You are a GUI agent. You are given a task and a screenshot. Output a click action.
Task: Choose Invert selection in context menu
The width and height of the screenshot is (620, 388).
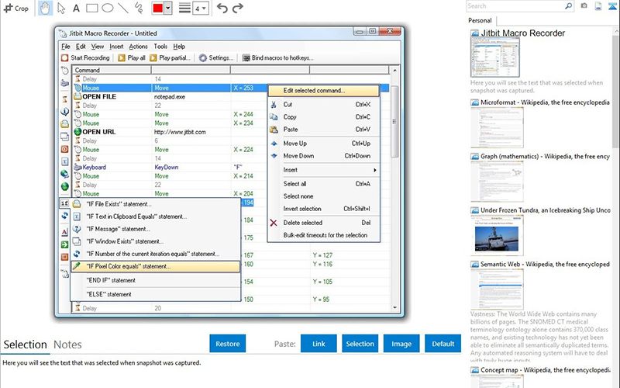324,209
